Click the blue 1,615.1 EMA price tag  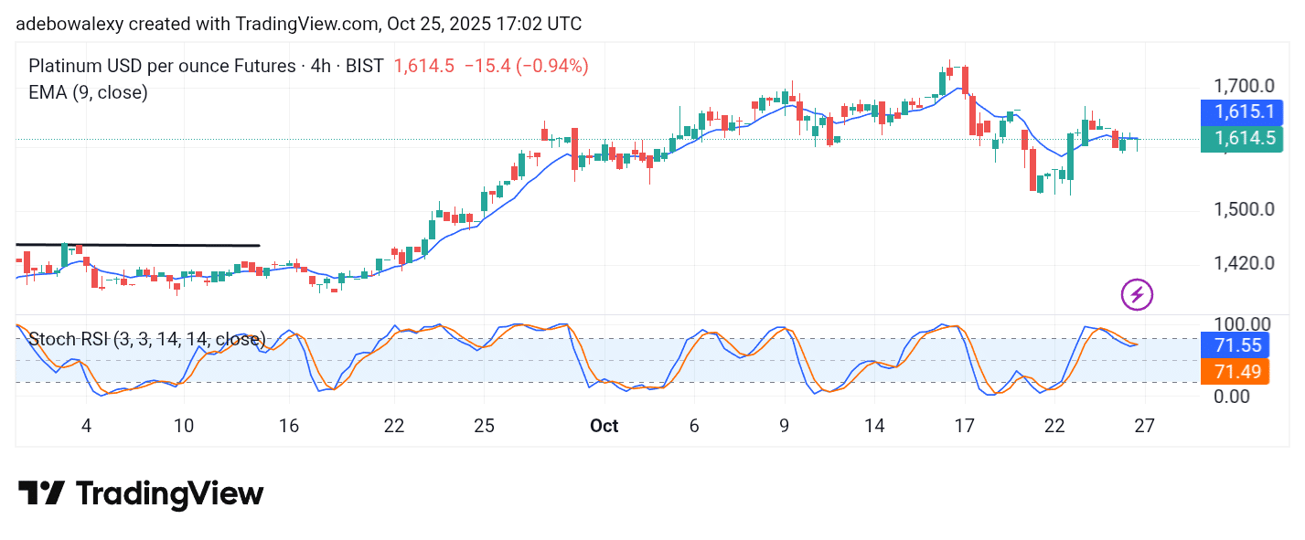point(1241,112)
